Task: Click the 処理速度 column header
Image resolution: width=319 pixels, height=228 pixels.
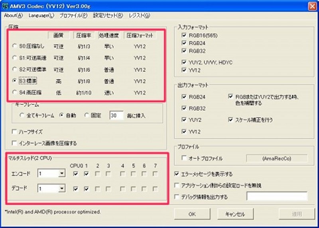Action: 109,35
